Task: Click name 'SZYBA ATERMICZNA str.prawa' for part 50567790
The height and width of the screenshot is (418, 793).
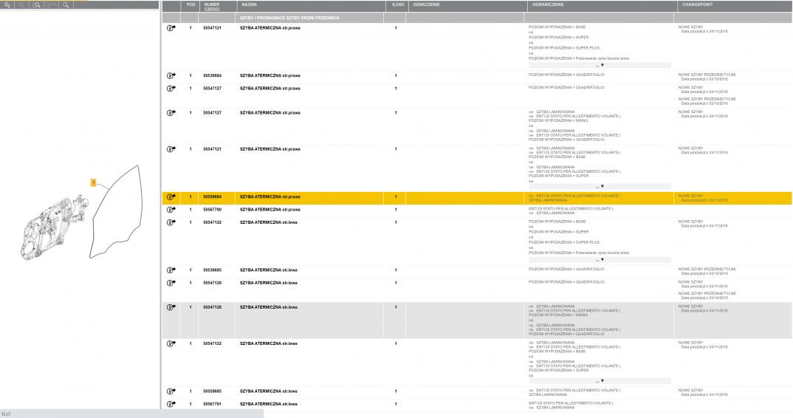Action: pos(270,210)
